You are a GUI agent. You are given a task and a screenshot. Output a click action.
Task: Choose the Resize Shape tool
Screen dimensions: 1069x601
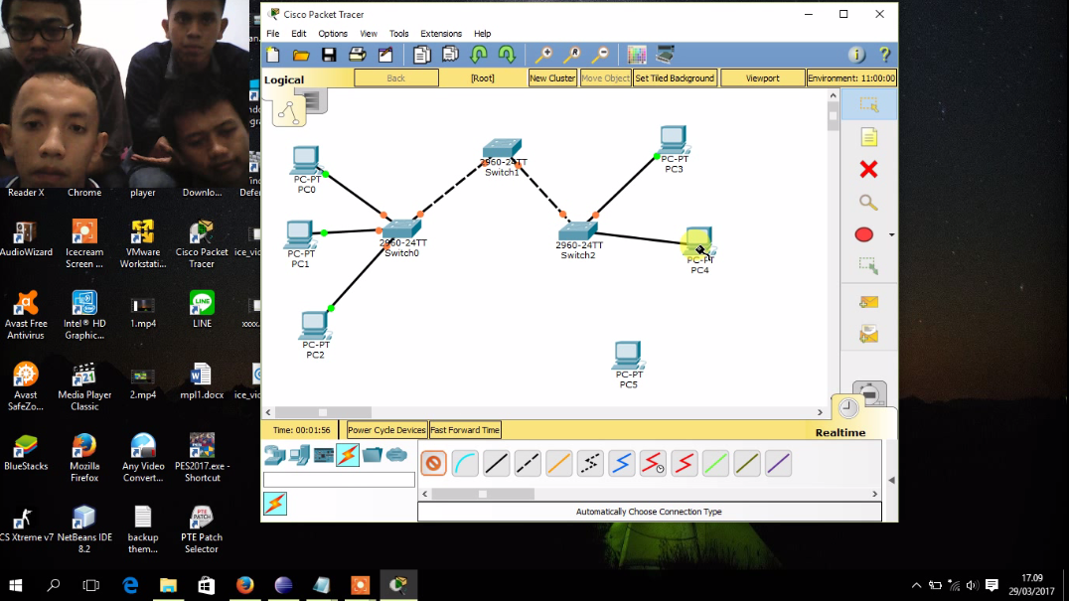point(868,266)
